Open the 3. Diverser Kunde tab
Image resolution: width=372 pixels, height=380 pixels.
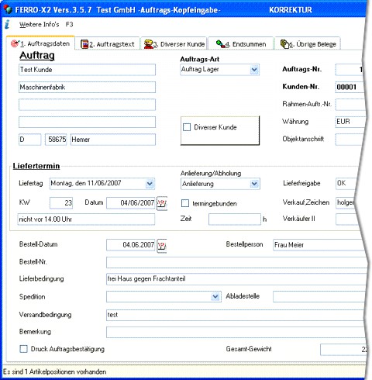174,44
